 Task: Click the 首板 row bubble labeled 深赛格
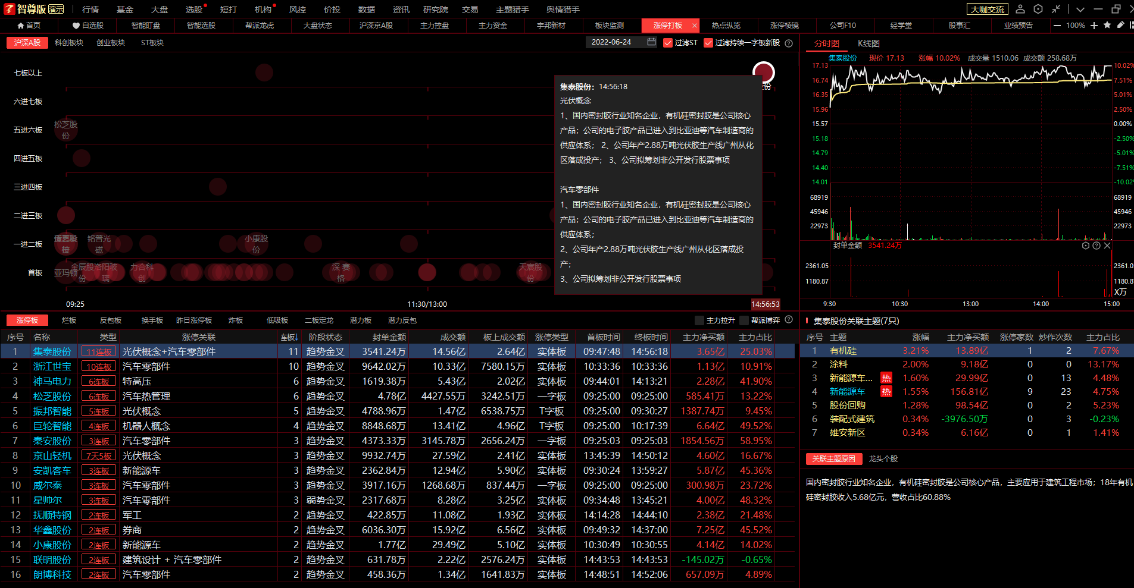(x=341, y=272)
